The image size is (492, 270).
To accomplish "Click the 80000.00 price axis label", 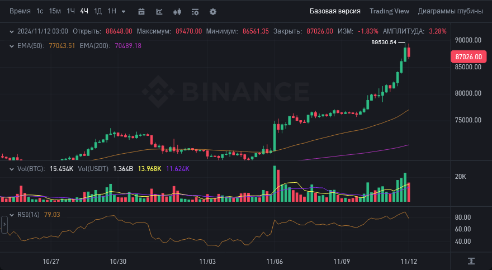I will (468, 93).
